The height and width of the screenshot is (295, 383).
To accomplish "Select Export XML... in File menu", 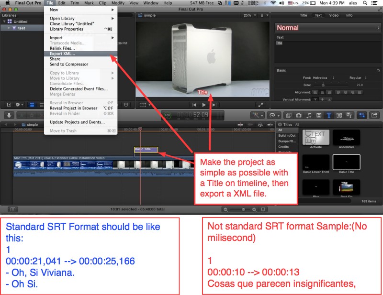I will coord(80,54).
